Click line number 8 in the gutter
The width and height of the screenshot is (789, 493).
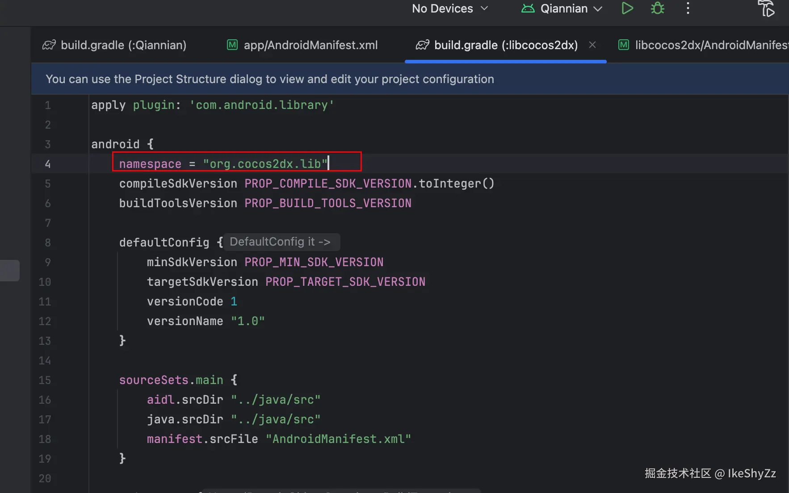tap(48, 242)
